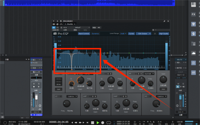The image size is (200, 125).
Task: Switch to the Band Controls tab
Action: 84,34
